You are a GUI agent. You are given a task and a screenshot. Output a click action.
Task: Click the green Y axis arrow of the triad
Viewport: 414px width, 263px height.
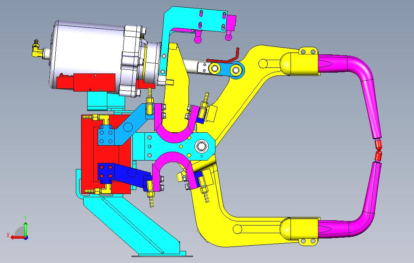[x=25, y=229]
